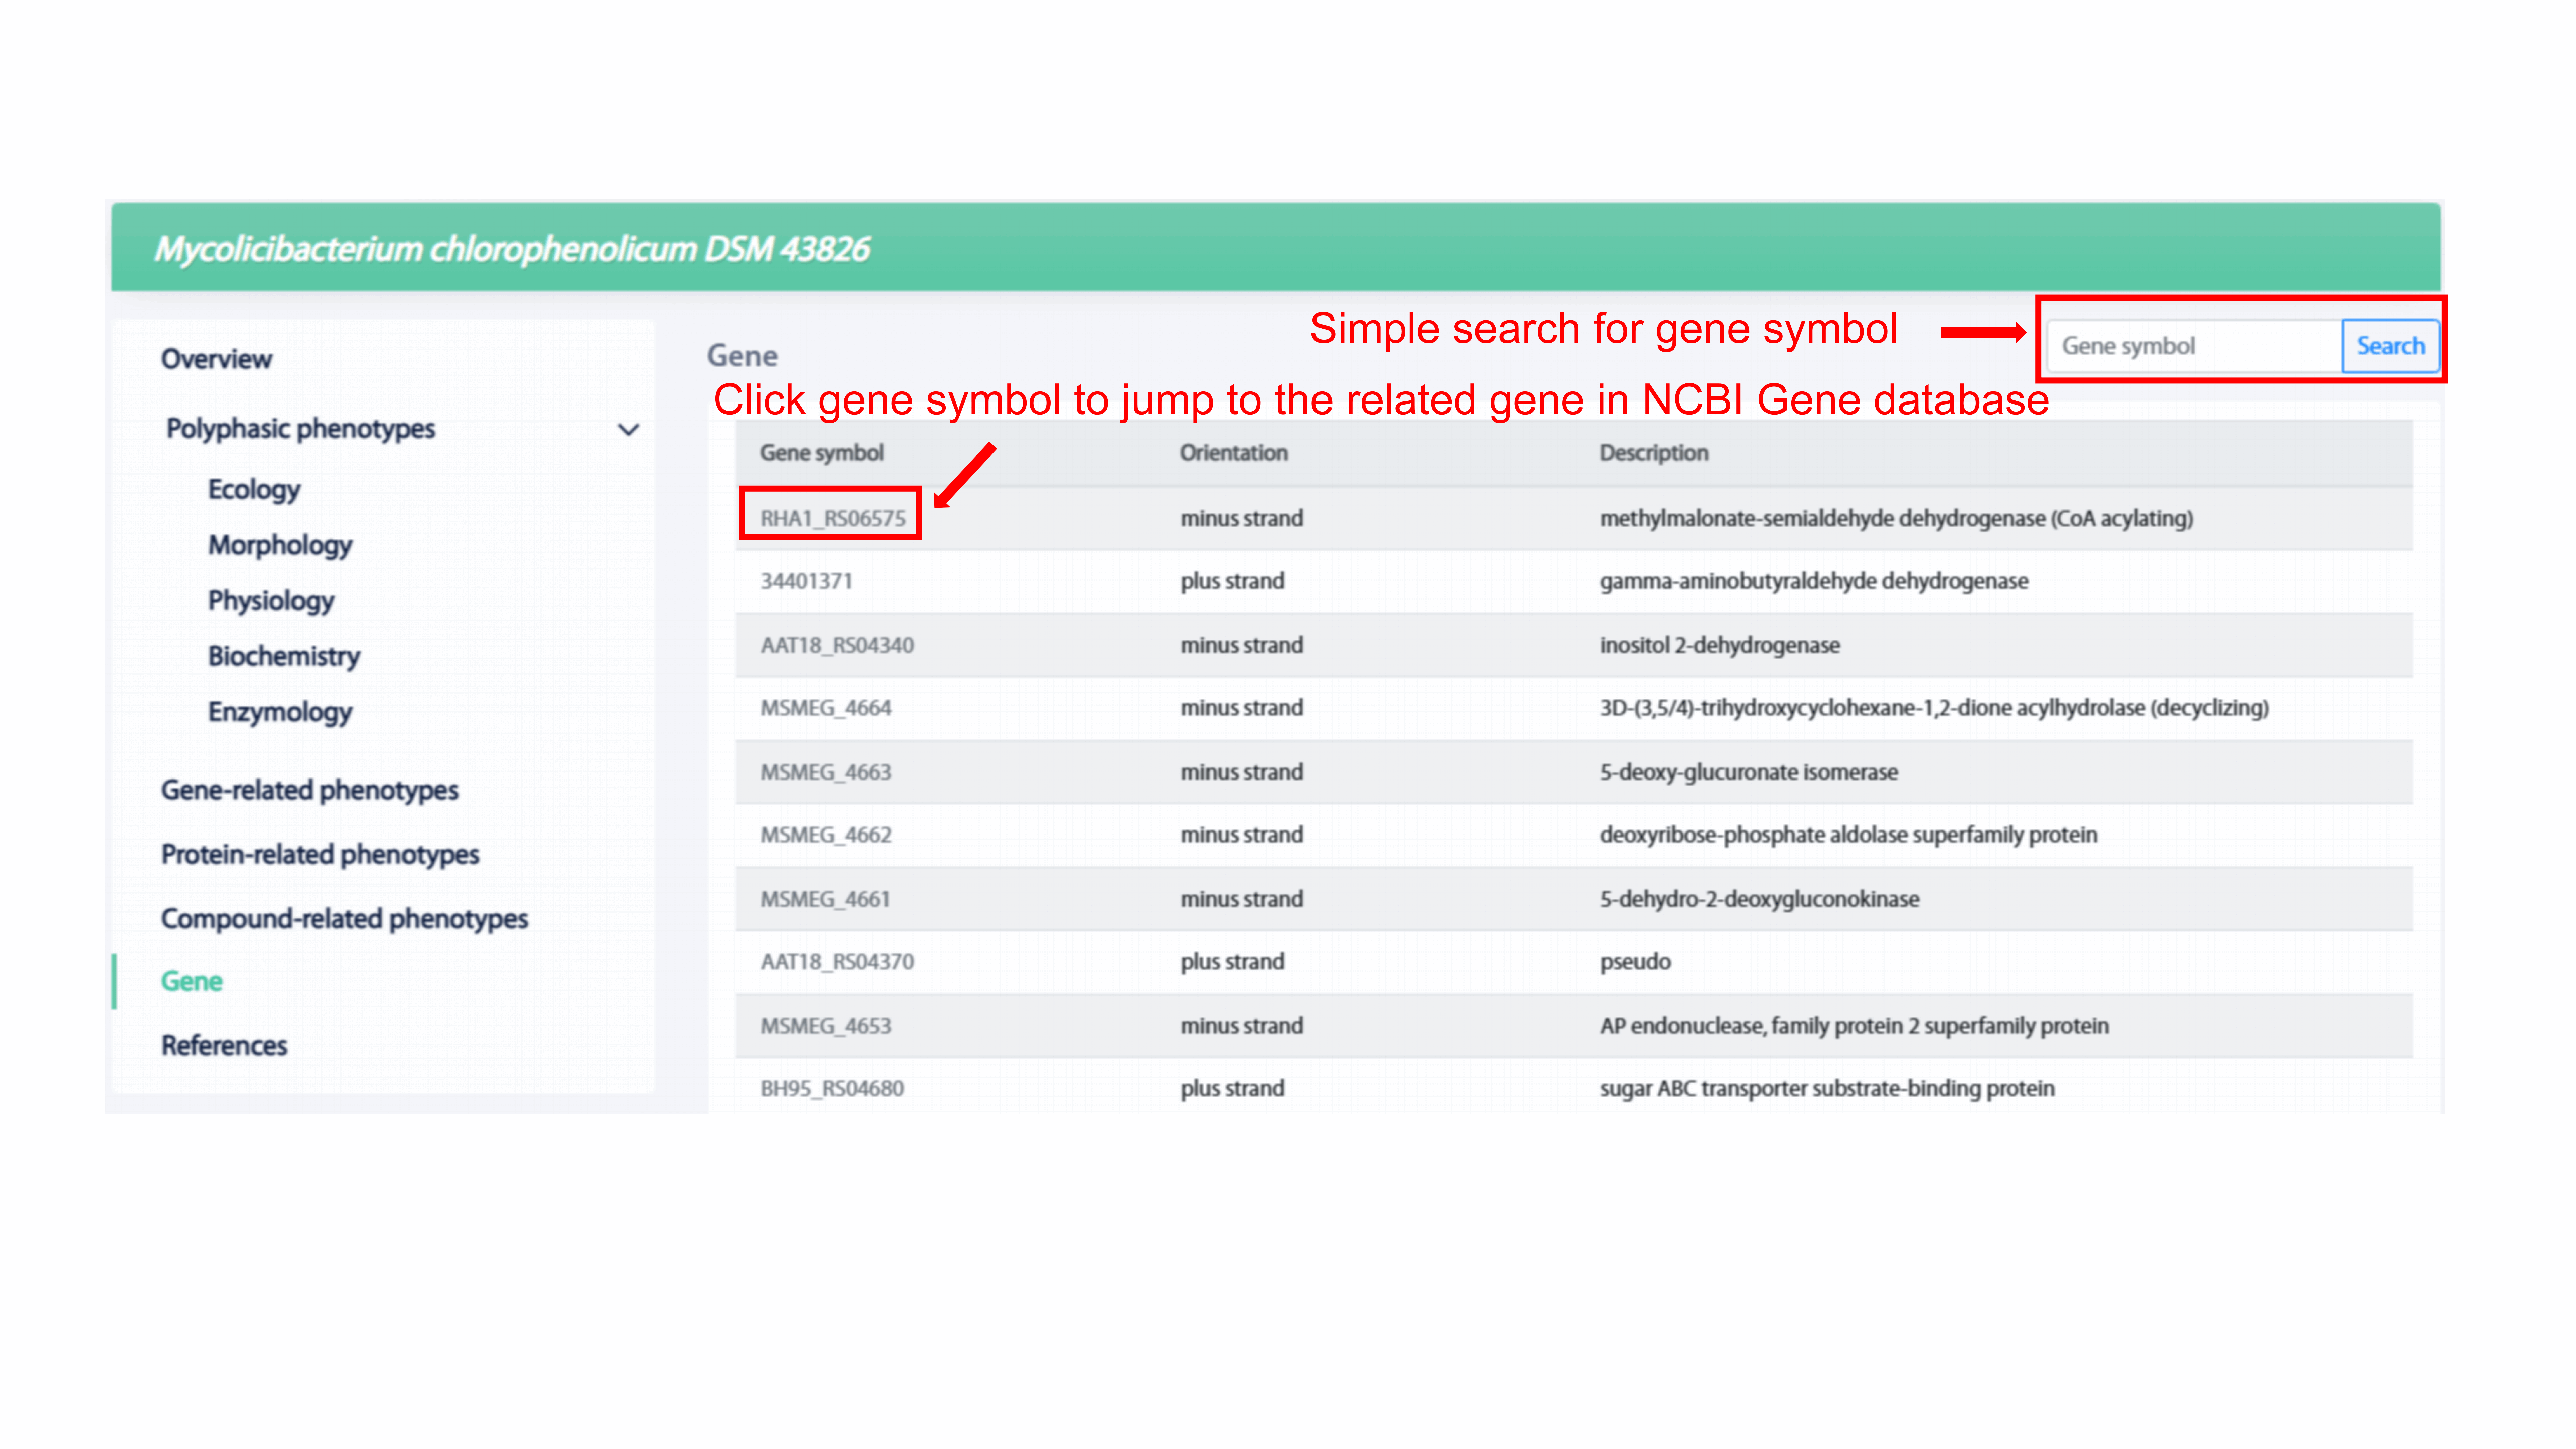Collapse the Polyphasic phenotypes chevron
2576x1449 pixels.
pos(628,430)
